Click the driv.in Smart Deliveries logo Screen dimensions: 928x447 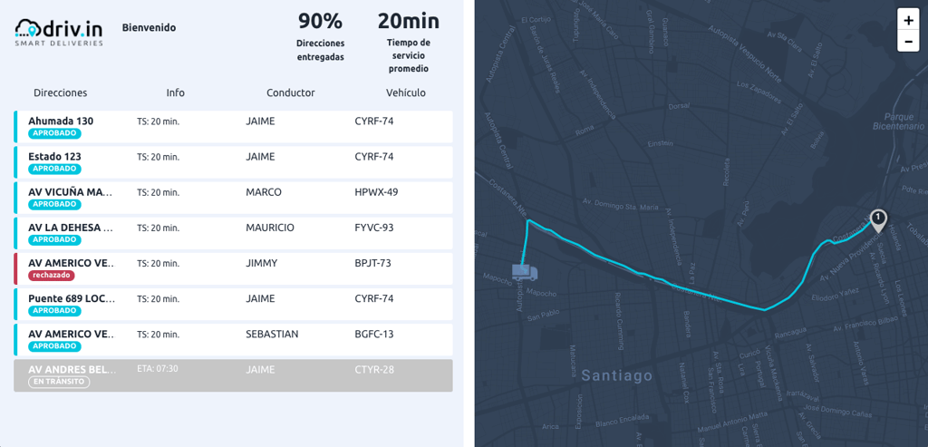pos(59,32)
